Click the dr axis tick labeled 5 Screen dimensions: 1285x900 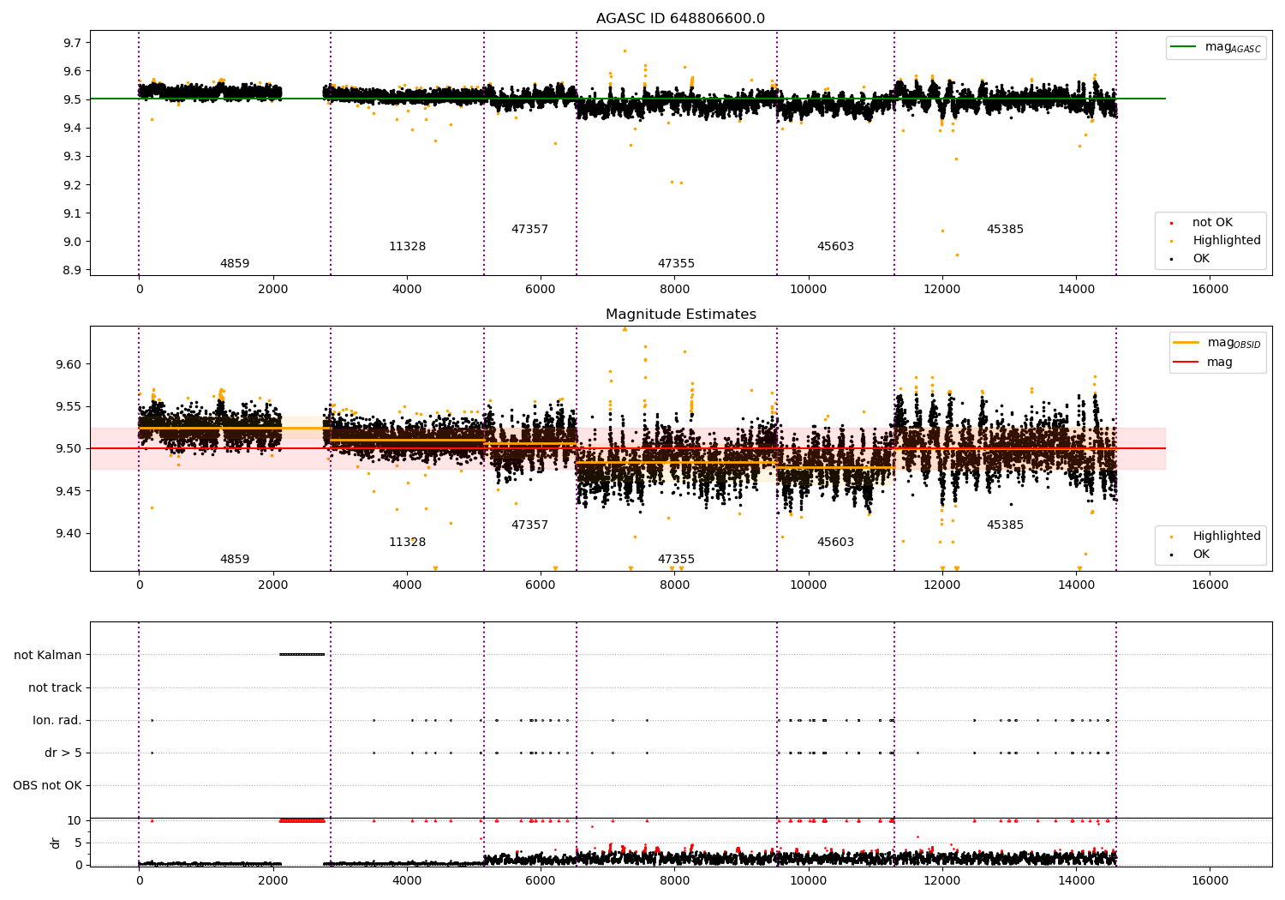click(x=79, y=843)
